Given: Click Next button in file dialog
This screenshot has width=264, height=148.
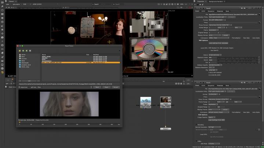Looking at the screenshot, I should pyautogui.click(x=97, y=87).
